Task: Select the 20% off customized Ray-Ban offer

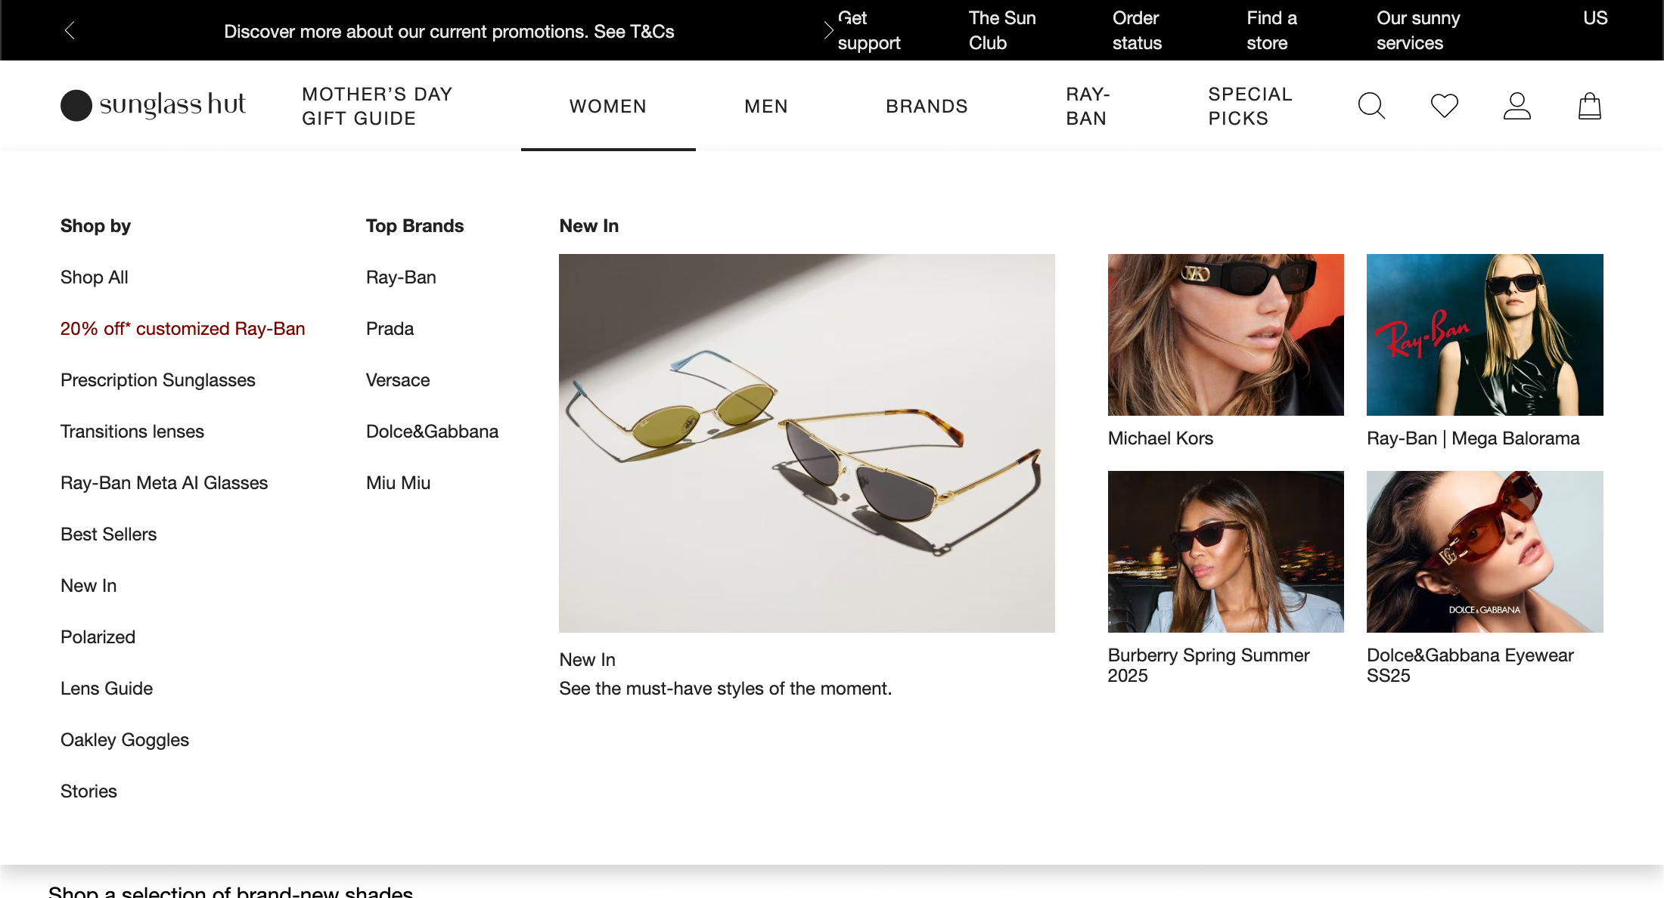Action: tap(182, 328)
